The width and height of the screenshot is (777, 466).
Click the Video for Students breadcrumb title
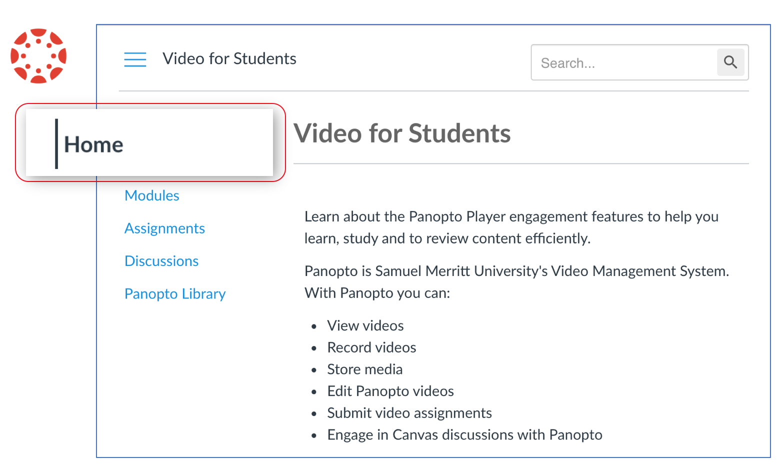pyautogui.click(x=229, y=58)
